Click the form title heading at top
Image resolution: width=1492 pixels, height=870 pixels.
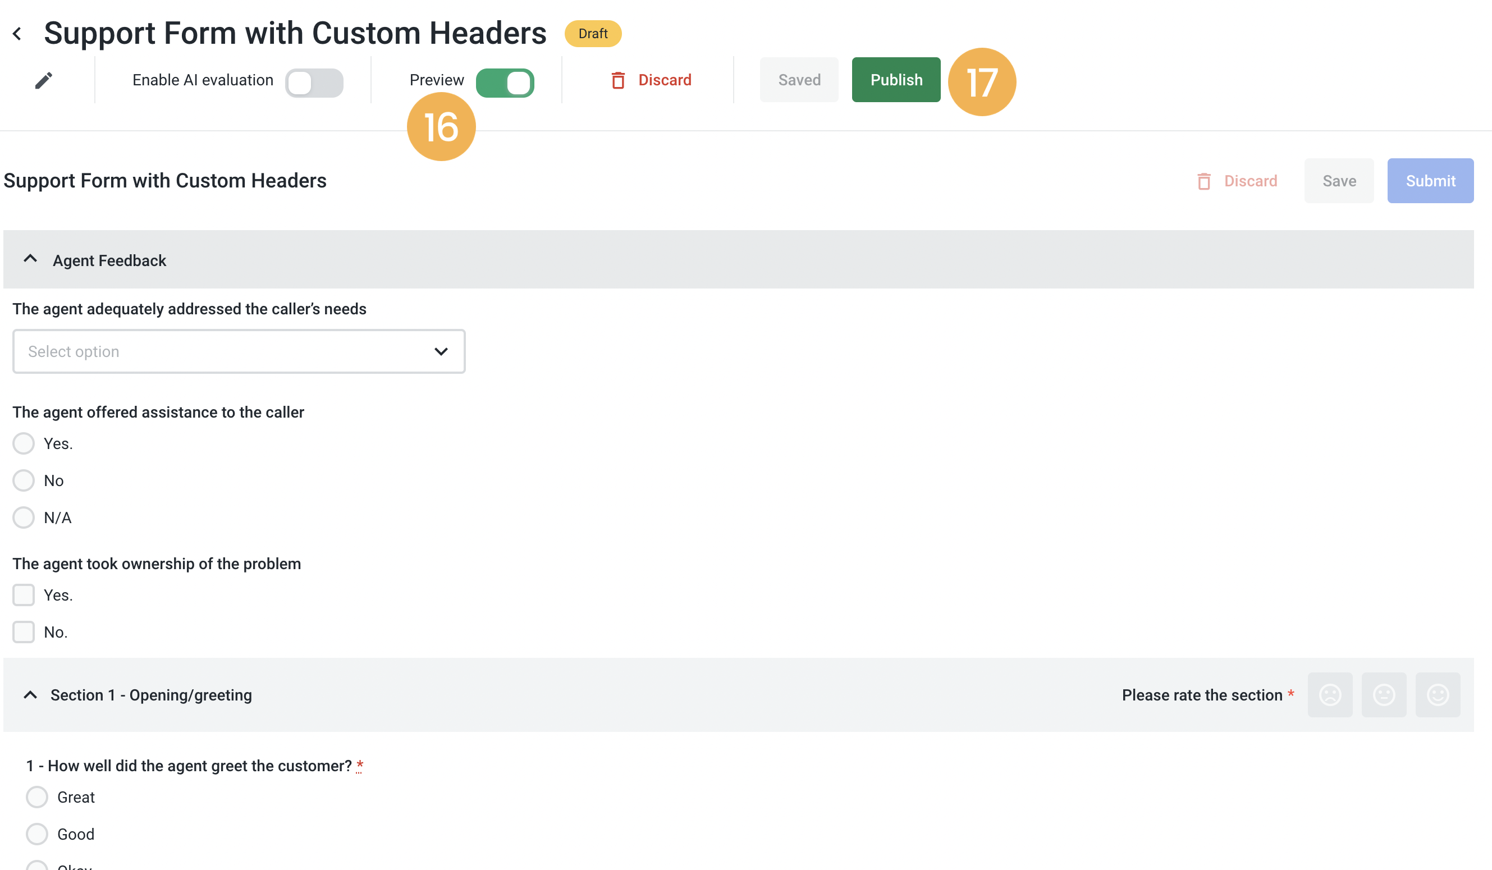pyautogui.click(x=295, y=33)
